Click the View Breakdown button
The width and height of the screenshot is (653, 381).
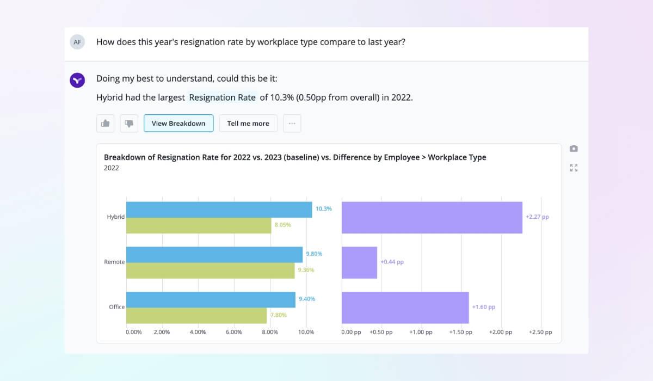(178, 124)
